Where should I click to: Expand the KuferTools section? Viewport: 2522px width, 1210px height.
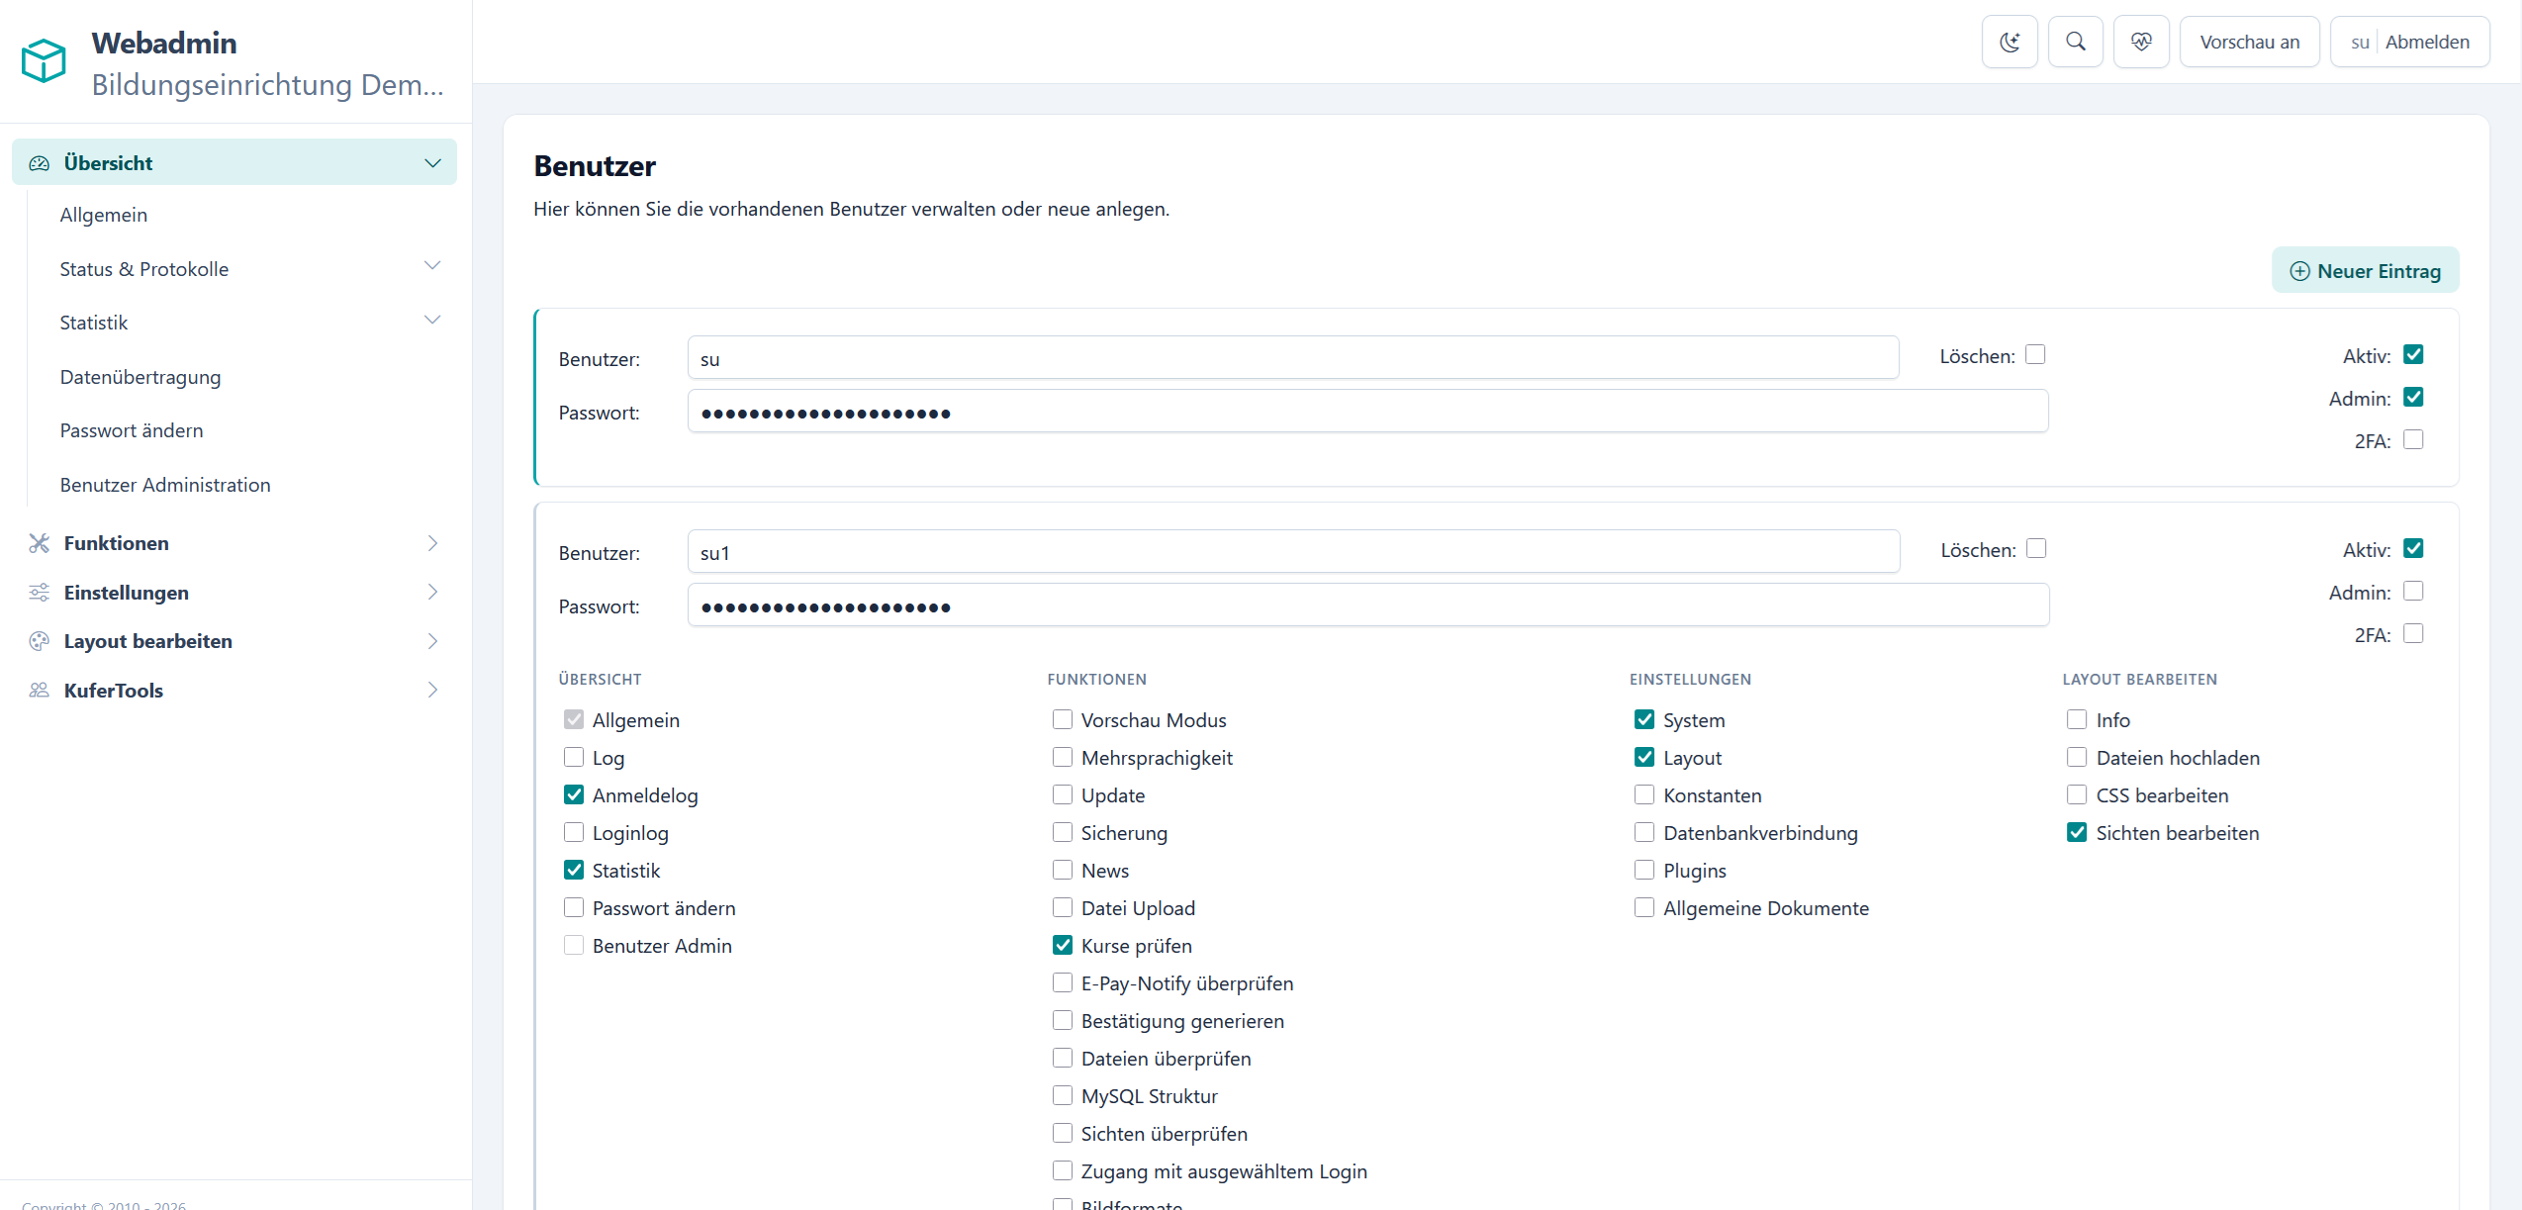click(432, 690)
